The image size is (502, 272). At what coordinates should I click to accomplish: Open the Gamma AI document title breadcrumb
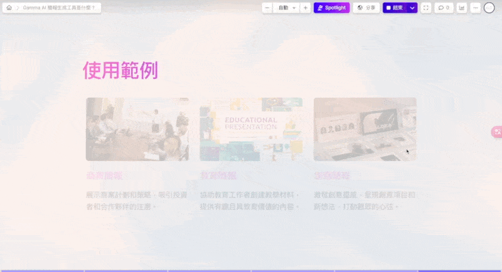point(59,8)
